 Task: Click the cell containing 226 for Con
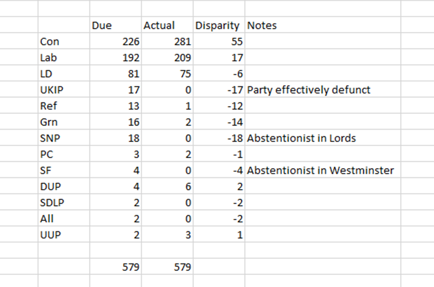pyautogui.click(x=115, y=42)
